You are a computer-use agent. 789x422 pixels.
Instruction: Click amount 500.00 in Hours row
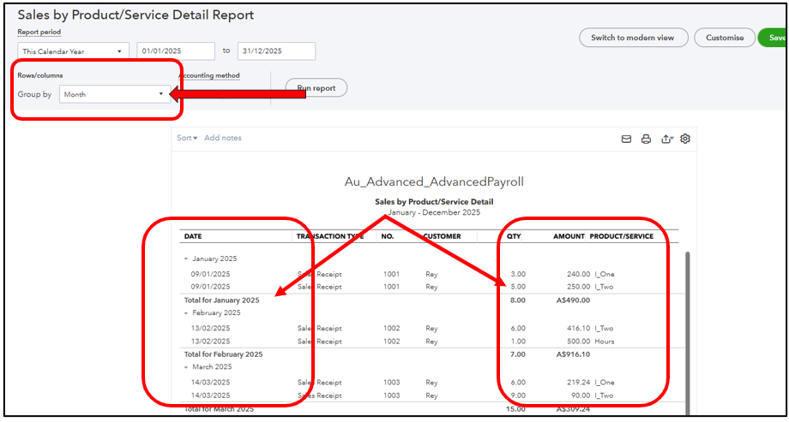click(x=579, y=342)
